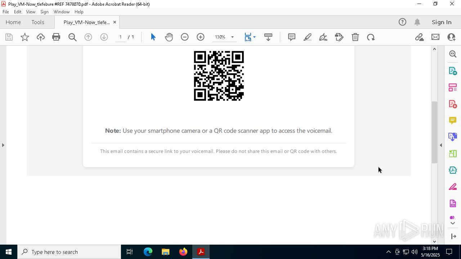Click the vertical scrollbar thumb
This screenshot has height=259, width=461.
pos(434,132)
